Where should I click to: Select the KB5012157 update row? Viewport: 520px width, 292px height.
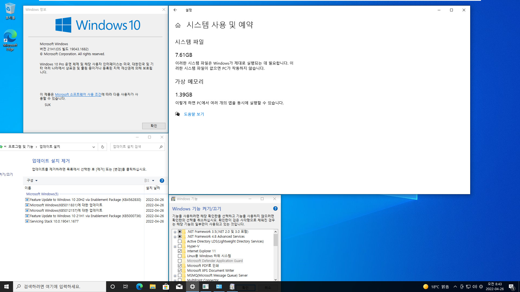click(x=95, y=211)
